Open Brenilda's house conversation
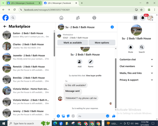Image resolution: width=158 pixels, height=126 pixels. (x=27, y=79)
